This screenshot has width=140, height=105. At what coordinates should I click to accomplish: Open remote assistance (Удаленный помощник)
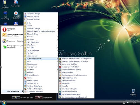[41, 92]
